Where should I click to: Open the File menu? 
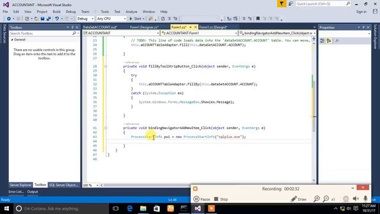pyautogui.click(x=5, y=12)
